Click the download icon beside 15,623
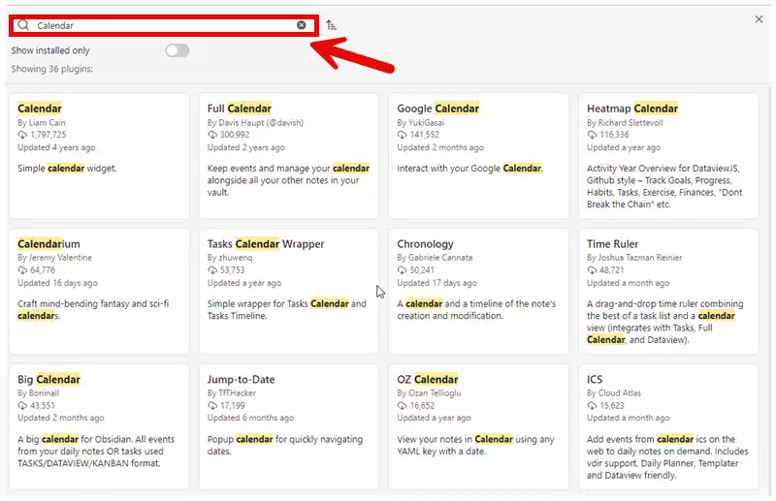 (592, 405)
